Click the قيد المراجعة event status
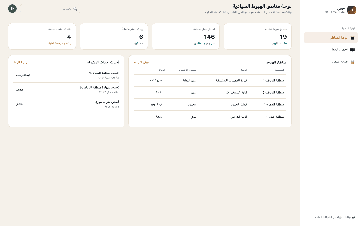This screenshot has width=362, height=226. tap(23, 75)
